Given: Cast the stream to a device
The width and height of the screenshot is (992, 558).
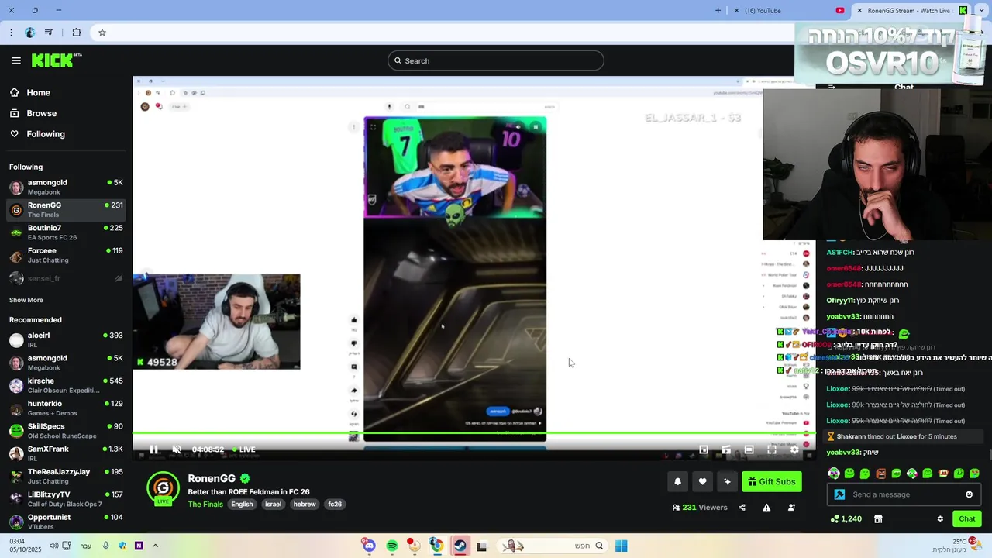Looking at the screenshot, I should pyautogui.click(x=726, y=449).
